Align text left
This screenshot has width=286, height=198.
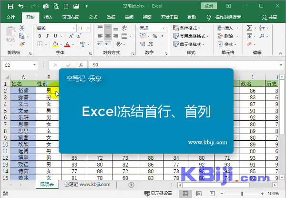click(x=100, y=36)
